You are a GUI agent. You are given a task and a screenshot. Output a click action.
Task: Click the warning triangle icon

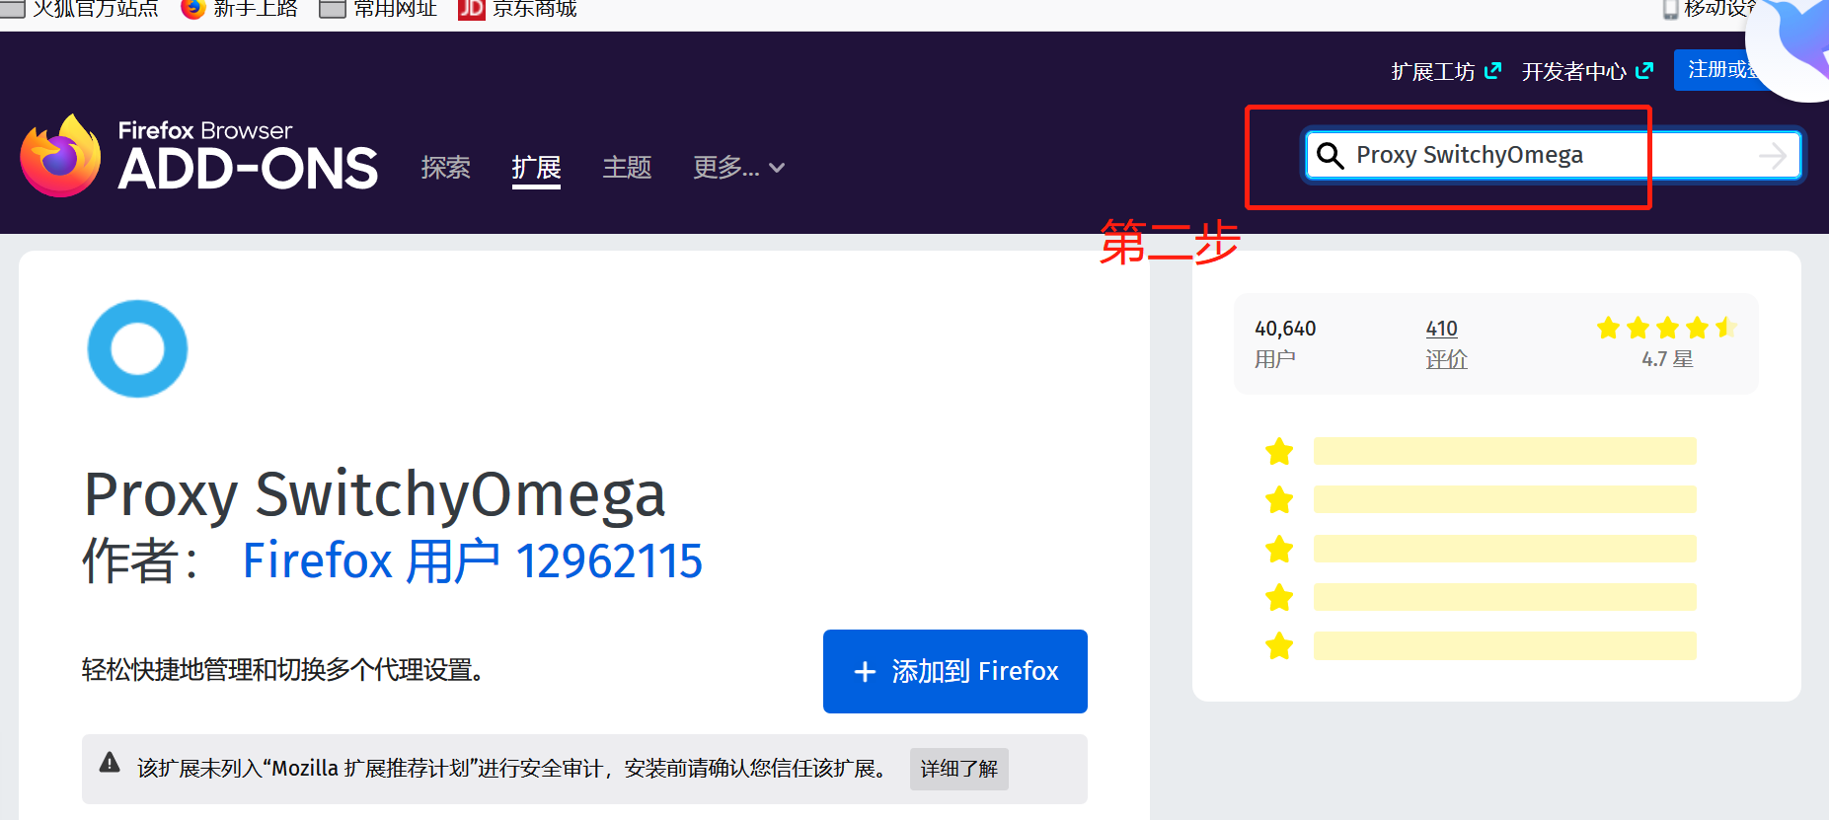(x=110, y=762)
